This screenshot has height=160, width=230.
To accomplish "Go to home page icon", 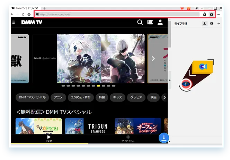I will click(x=29, y=15).
